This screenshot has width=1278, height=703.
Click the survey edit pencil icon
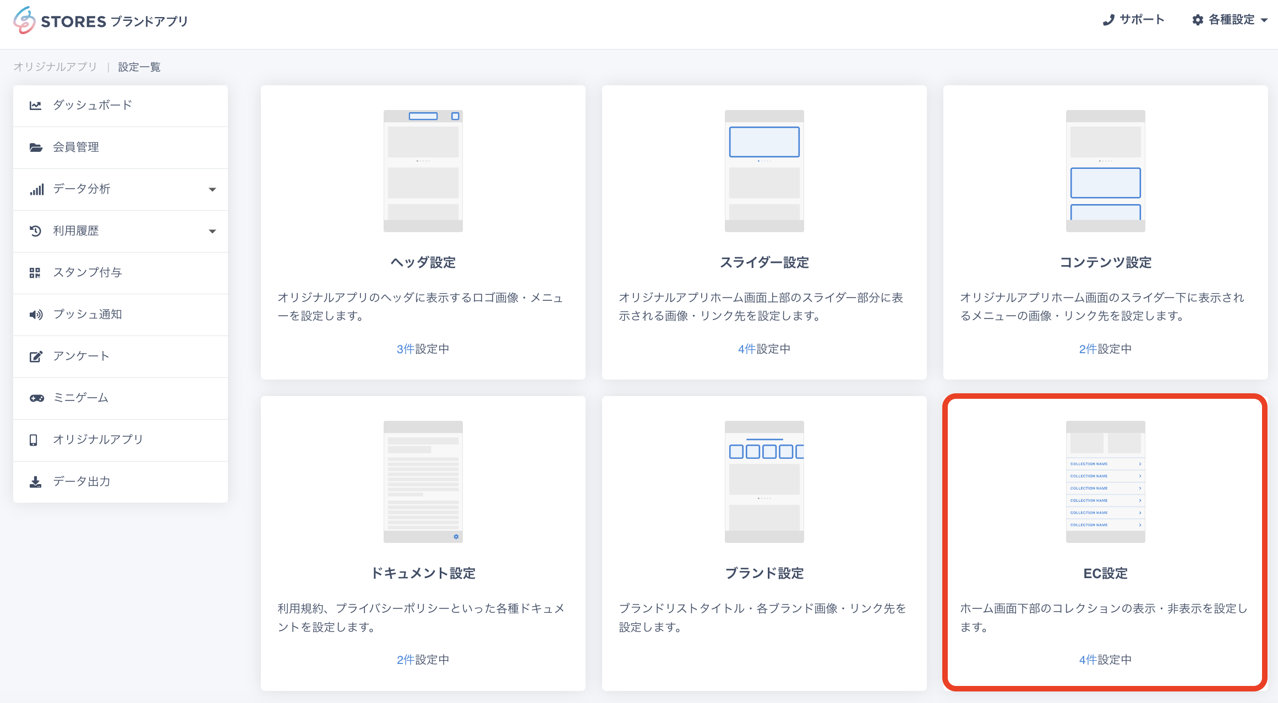coord(36,356)
